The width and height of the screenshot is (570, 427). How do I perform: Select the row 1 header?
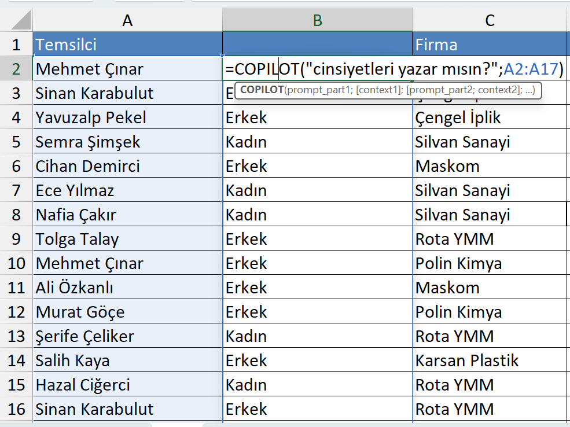[16, 45]
